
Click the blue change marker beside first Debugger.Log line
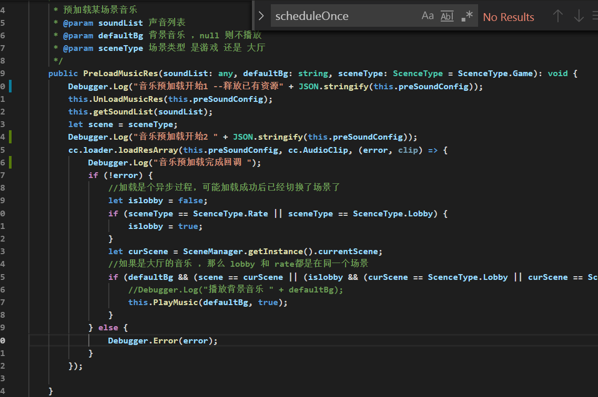[x=11, y=87]
